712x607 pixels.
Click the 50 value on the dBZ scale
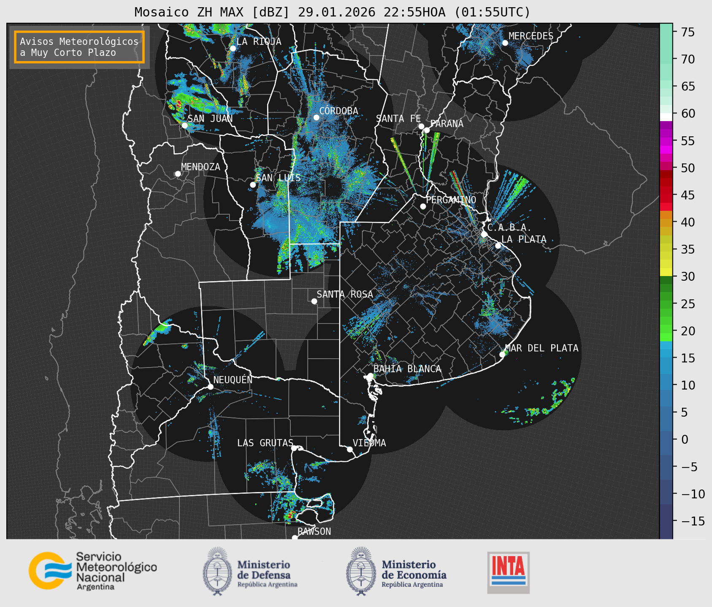[x=688, y=168]
